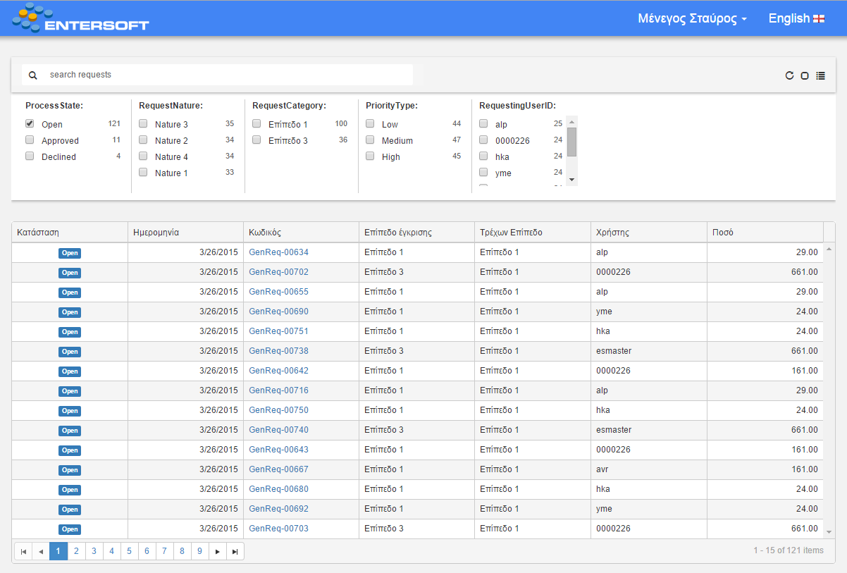Check the High priority type filter

[370, 156]
